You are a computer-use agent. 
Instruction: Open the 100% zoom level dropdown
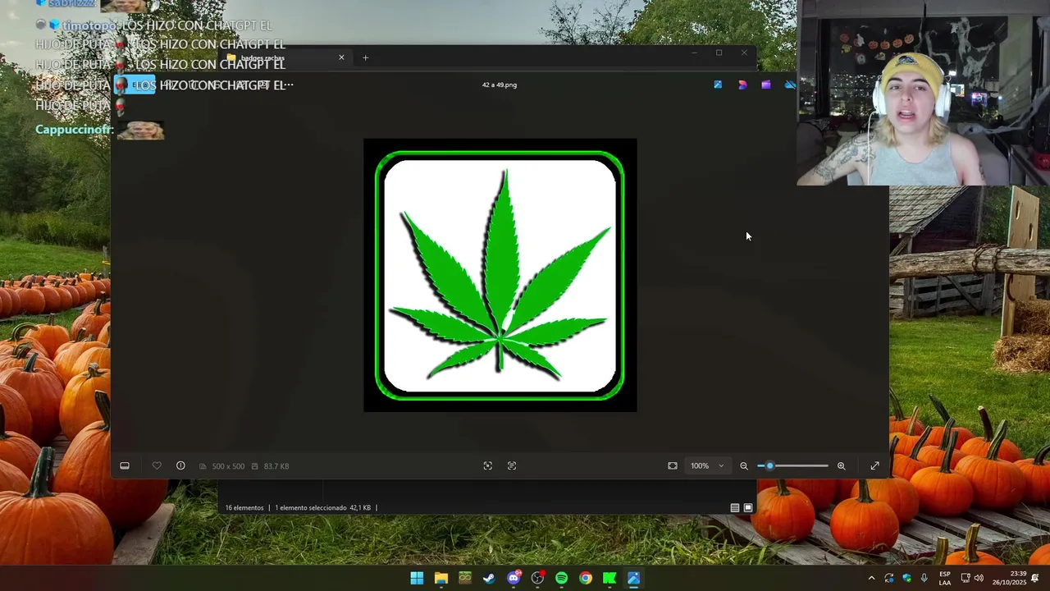pos(707,465)
